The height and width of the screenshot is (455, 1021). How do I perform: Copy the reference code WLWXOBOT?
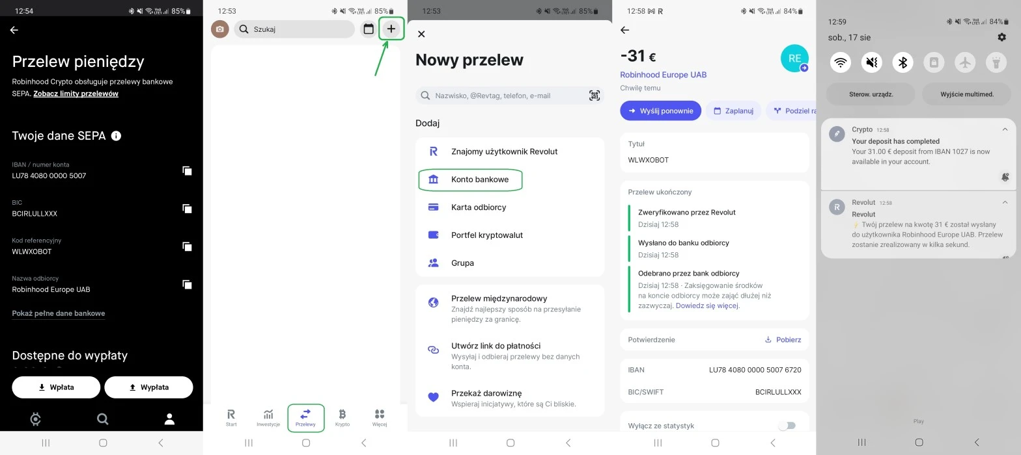[187, 246]
